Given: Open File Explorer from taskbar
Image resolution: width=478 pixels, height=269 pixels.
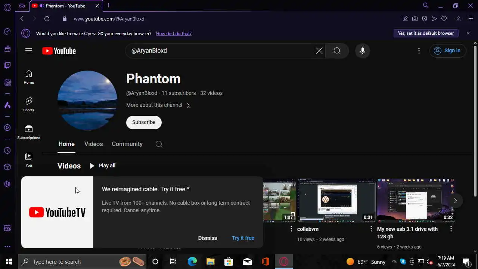Looking at the screenshot, I should 210,262.
